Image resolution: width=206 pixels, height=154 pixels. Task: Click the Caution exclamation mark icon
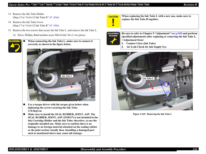[113, 21]
